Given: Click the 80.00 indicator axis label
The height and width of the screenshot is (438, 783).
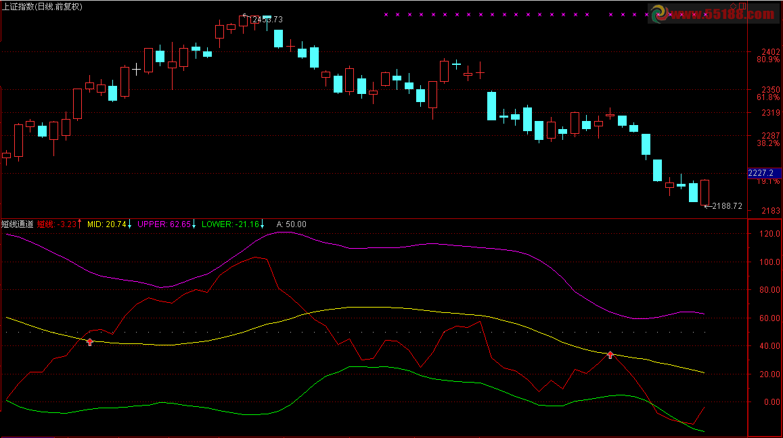Looking at the screenshot, I should 769,290.
